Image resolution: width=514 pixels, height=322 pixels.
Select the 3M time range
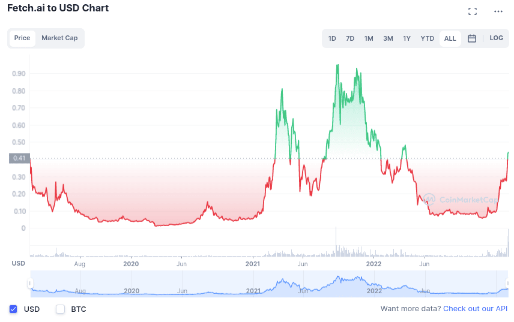(388, 38)
